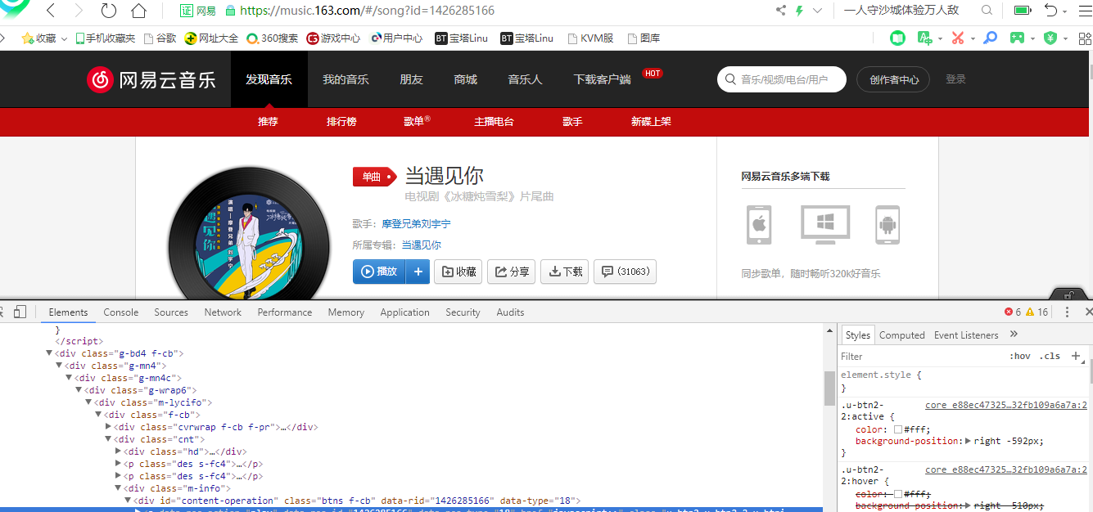Open the comments button showing 31063
This screenshot has height=512, width=1093.
[625, 272]
